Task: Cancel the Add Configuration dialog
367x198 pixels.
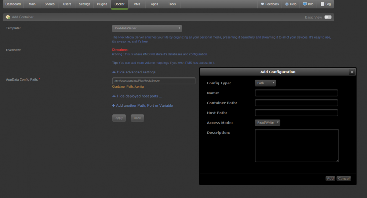Action: tap(344, 178)
